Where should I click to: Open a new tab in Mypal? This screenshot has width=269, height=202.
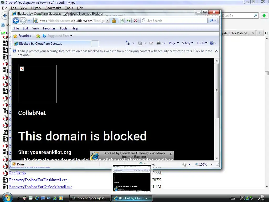pos(260,33)
